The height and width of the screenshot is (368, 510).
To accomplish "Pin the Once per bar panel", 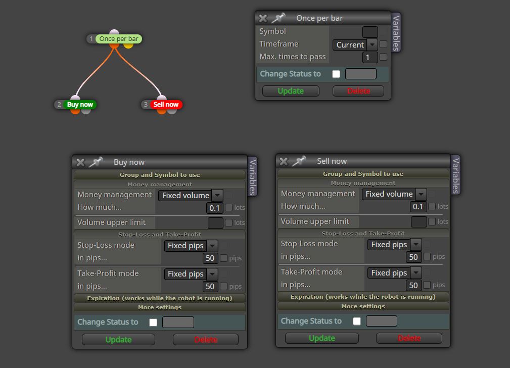I will coord(279,18).
